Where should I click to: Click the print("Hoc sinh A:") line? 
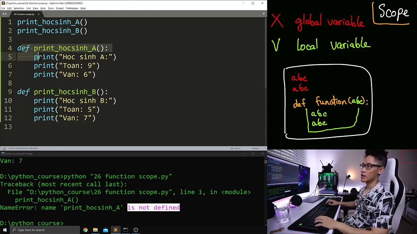[x=75, y=57]
